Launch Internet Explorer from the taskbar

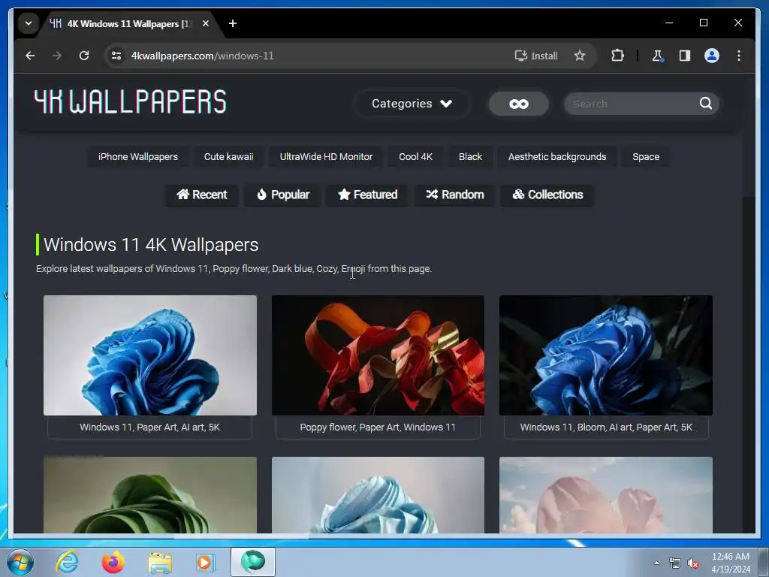[x=67, y=562]
